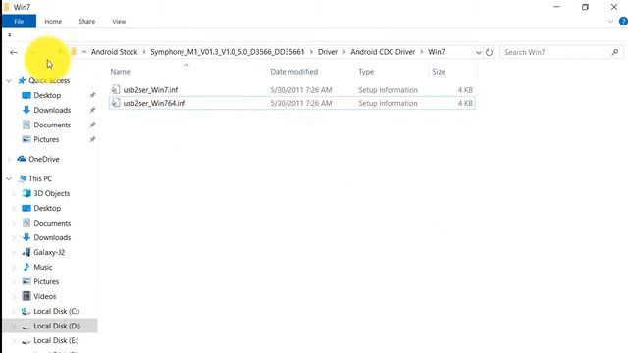Image resolution: width=628 pixels, height=353 pixels.
Task: Open dropdown arrow after Driver breadcrumb
Action: pyautogui.click(x=344, y=52)
